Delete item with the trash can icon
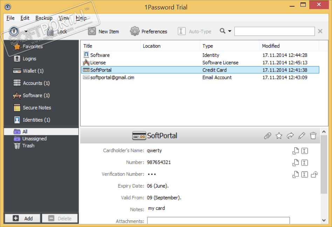 [x=313, y=136]
